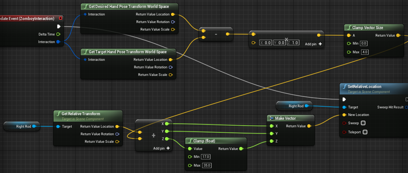Screen dimensions: 408x173
Task: Click the Clamp Vector Size Min field
Action: tap(364, 43)
